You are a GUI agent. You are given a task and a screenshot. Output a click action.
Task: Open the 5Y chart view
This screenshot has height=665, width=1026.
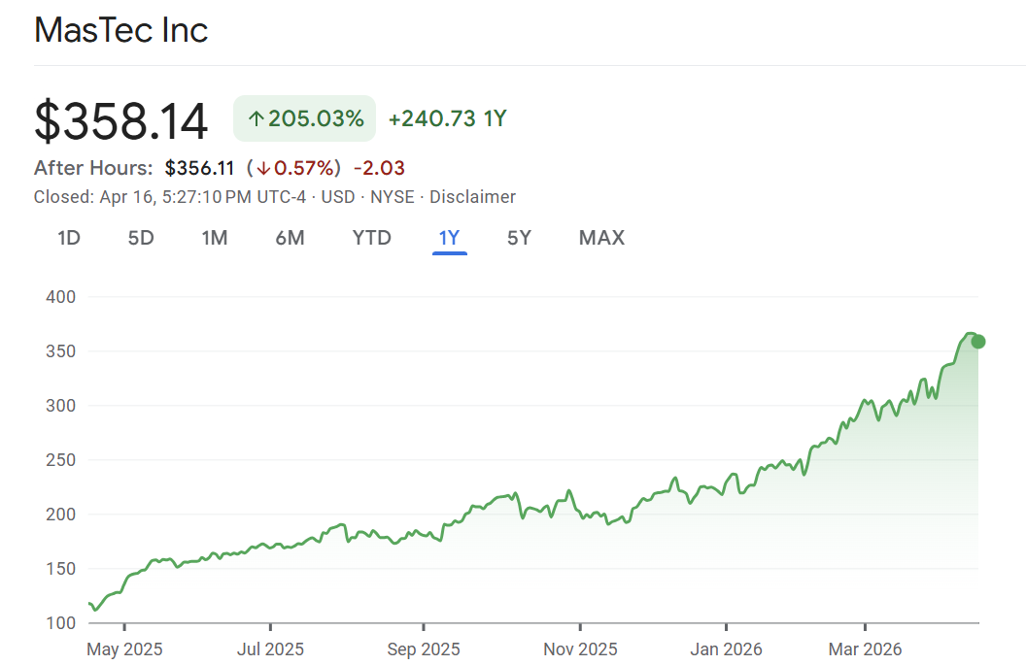519,238
